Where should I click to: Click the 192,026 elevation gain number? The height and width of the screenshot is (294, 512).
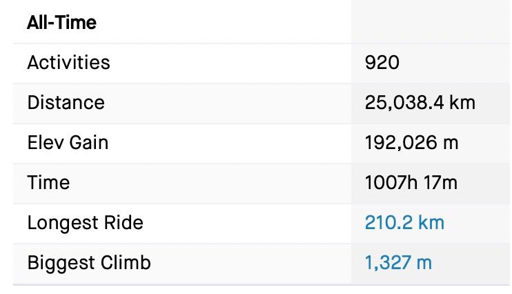401,143
